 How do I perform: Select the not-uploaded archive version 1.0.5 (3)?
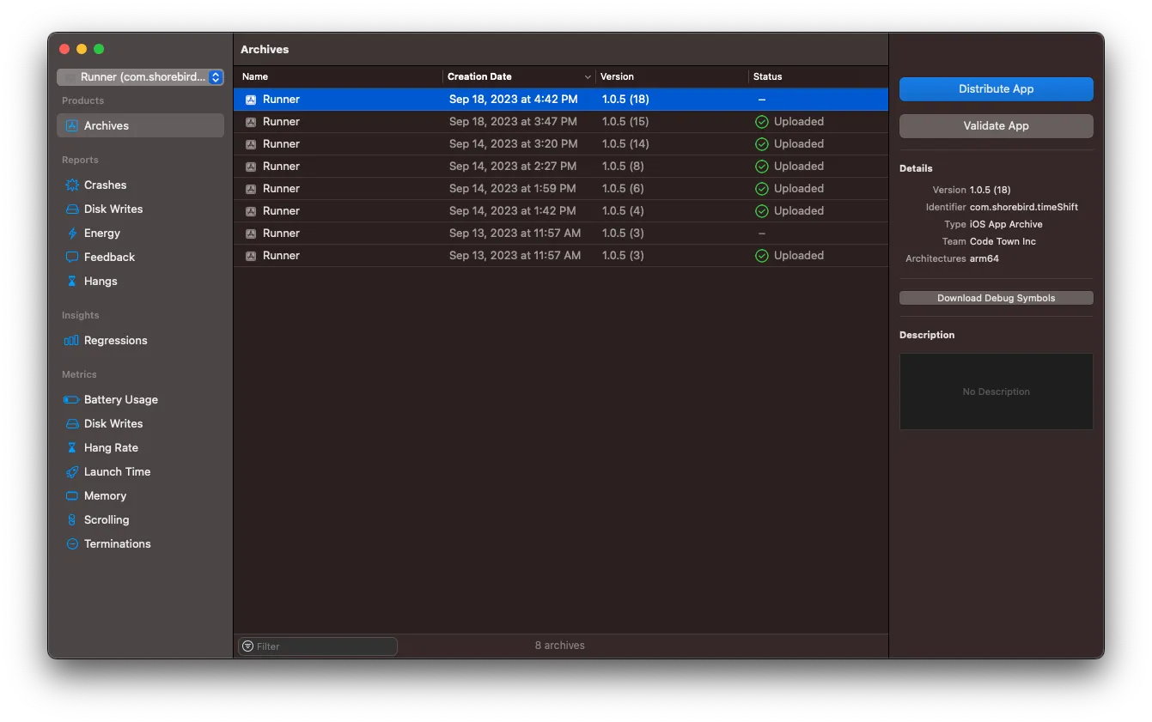(561, 234)
